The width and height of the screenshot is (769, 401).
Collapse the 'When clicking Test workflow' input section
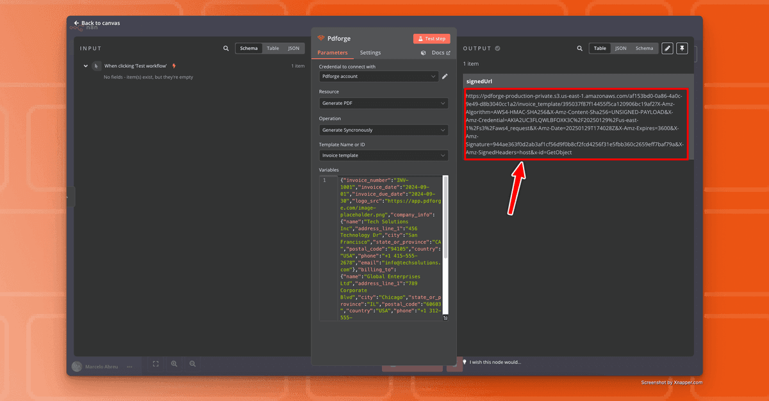coord(85,65)
